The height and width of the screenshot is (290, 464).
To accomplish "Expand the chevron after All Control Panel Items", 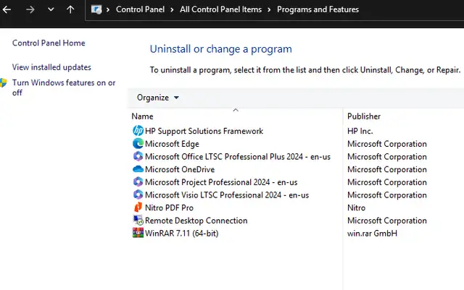I will coord(269,10).
